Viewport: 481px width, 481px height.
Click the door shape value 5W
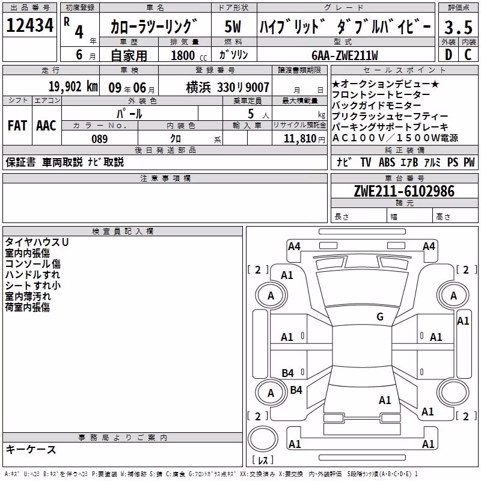(233, 26)
